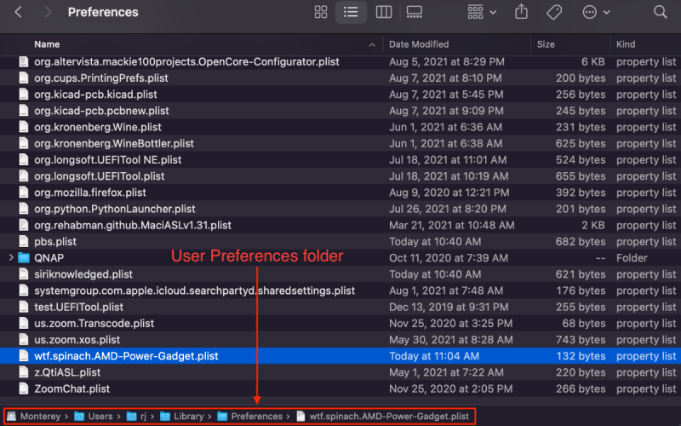681x426 pixels.
Task: Select org.longsoft.UEFITool.plist file
Action: click(x=100, y=176)
